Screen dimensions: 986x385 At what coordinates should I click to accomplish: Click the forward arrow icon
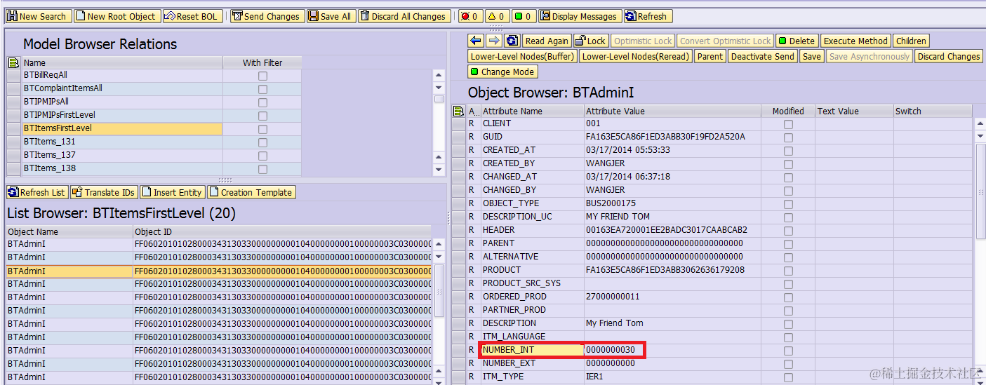(x=494, y=41)
